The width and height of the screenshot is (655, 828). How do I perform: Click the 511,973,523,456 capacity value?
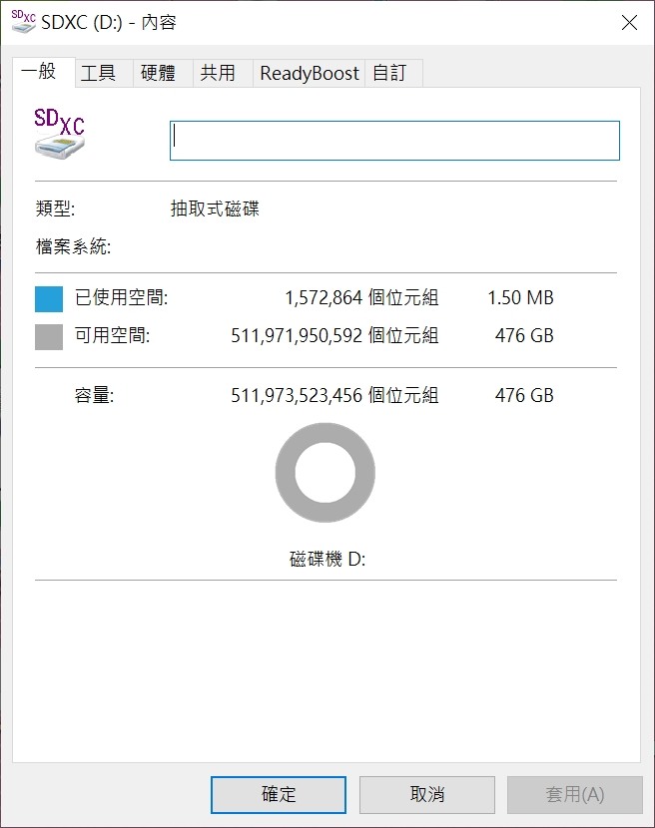pos(297,395)
